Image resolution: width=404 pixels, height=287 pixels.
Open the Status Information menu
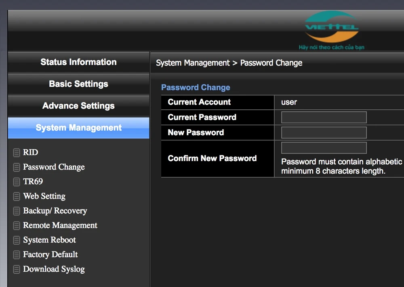pyautogui.click(x=78, y=62)
